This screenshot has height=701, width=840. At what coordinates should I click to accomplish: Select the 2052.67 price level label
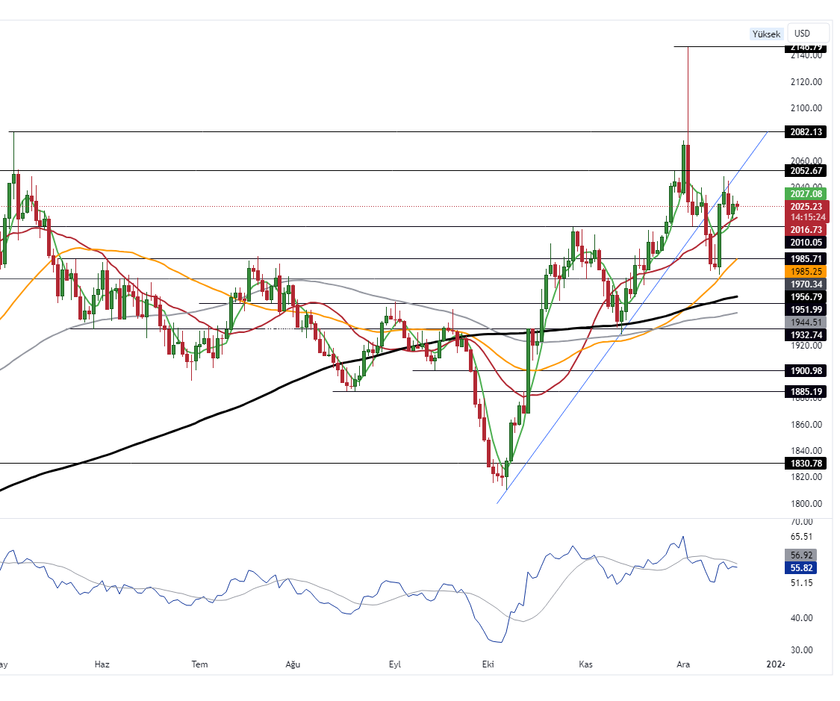806,171
